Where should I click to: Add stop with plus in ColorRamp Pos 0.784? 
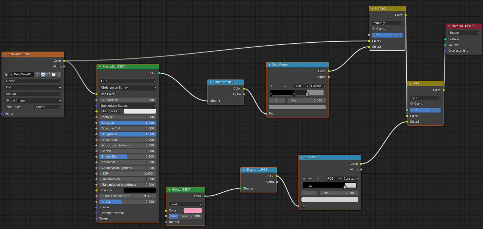[304, 179]
